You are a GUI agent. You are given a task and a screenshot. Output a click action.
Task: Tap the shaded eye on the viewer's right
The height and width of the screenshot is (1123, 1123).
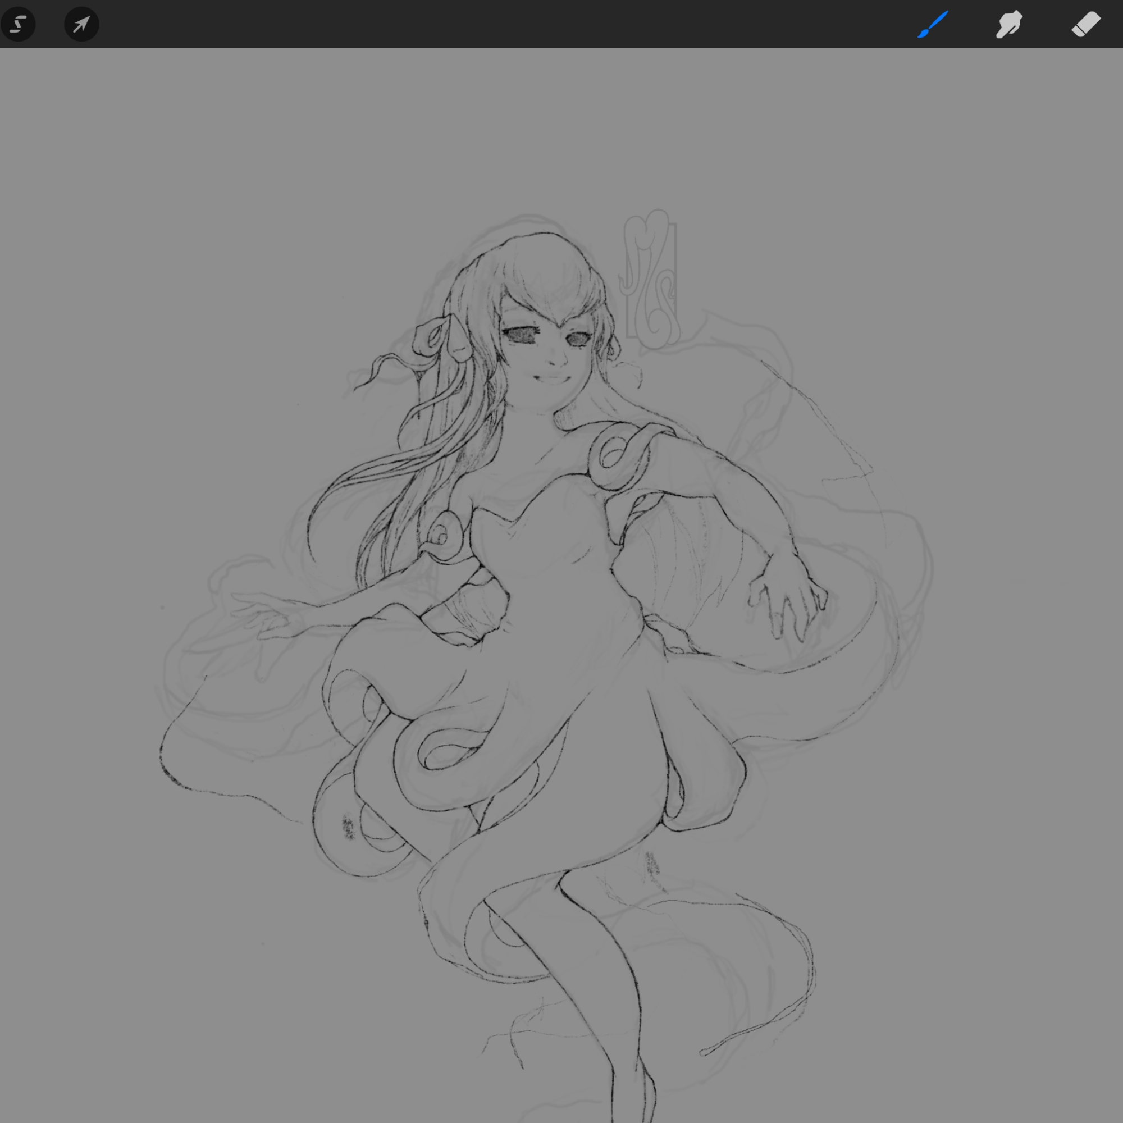(x=578, y=339)
